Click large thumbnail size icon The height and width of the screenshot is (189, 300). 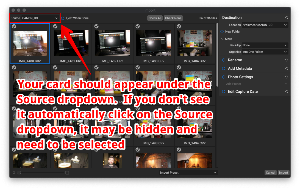pos(67,173)
